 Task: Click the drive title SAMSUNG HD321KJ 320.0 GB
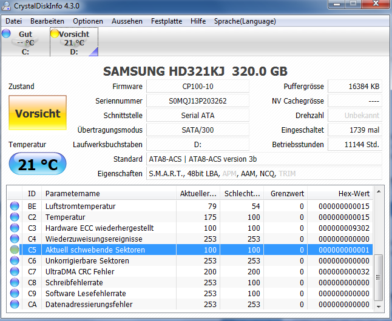click(x=195, y=71)
